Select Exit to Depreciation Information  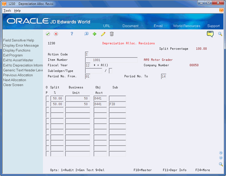(23, 65)
